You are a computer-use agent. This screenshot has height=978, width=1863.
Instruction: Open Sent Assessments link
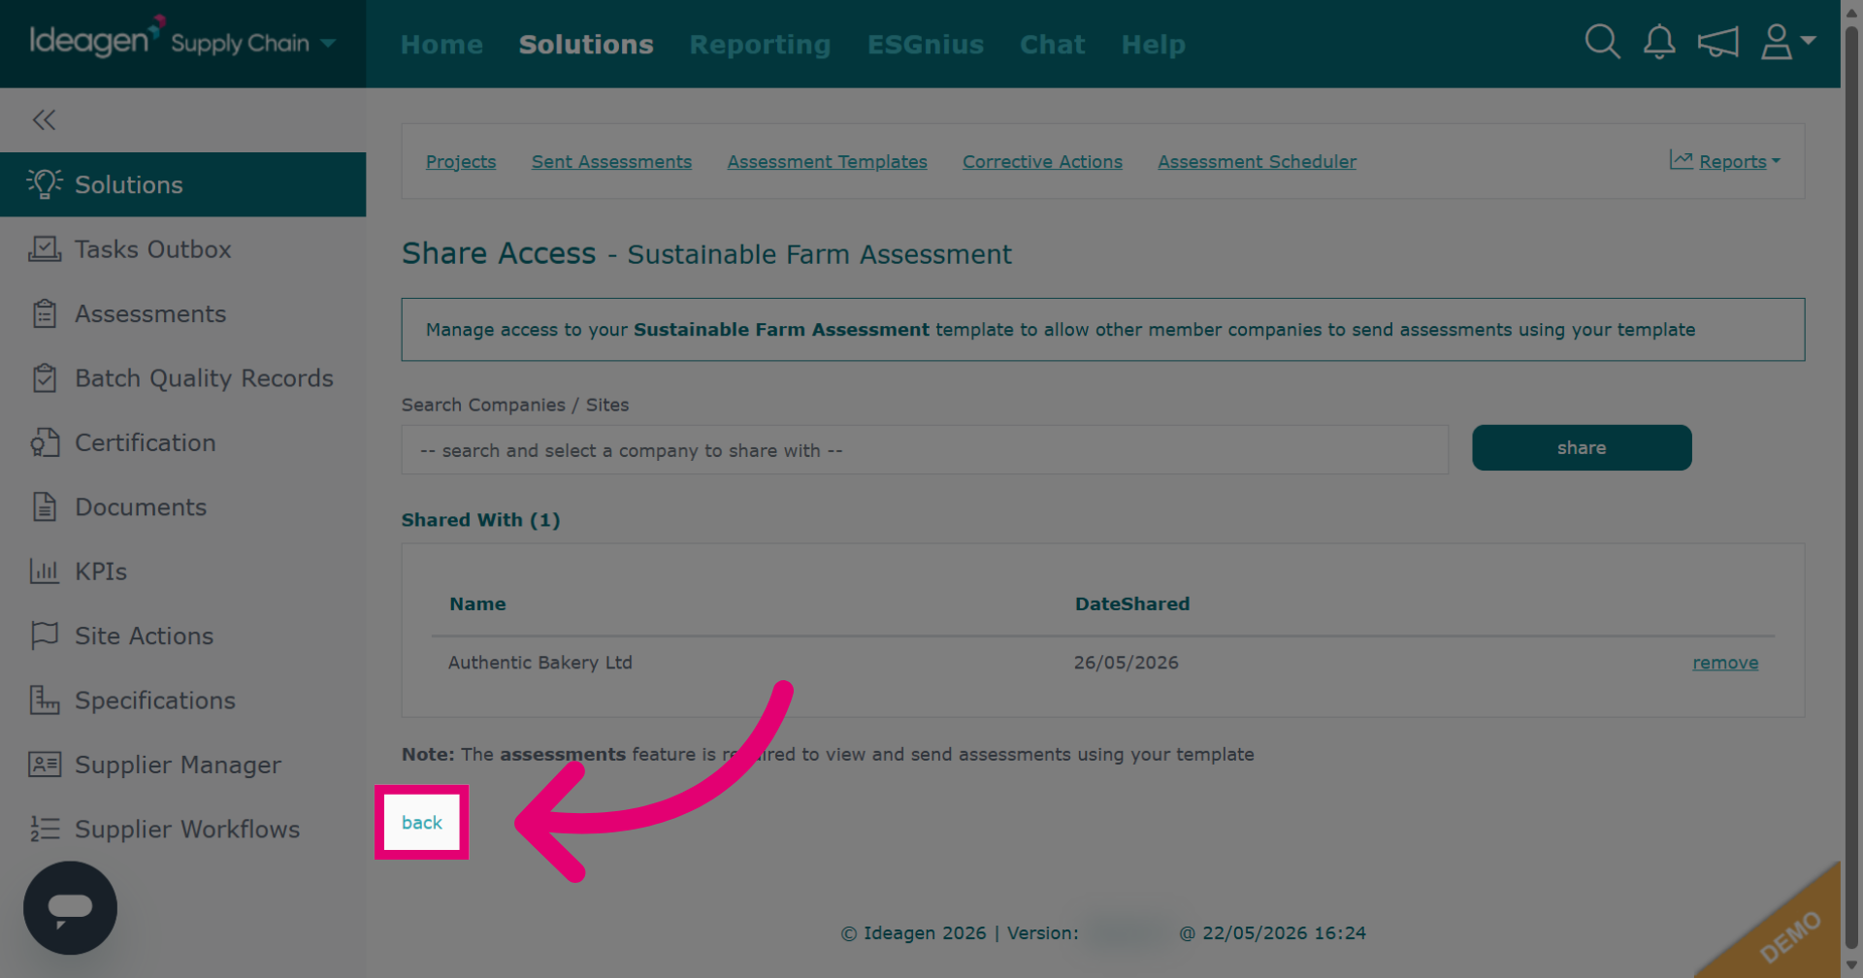[611, 162]
